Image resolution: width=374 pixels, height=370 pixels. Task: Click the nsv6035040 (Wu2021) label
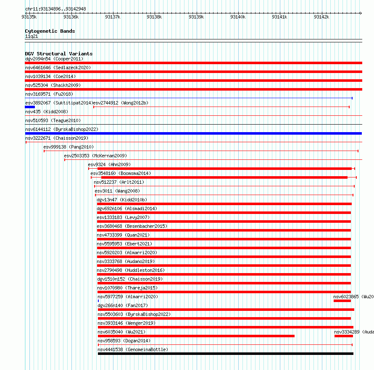coord(121,332)
